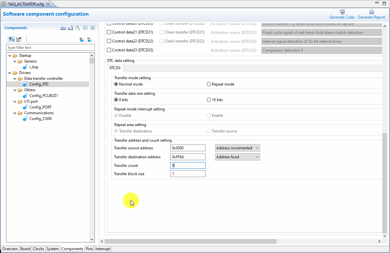Viewport: 390px width, 253px height.
Task: Collapse the Drivers tree node
Action: (10, 73)
